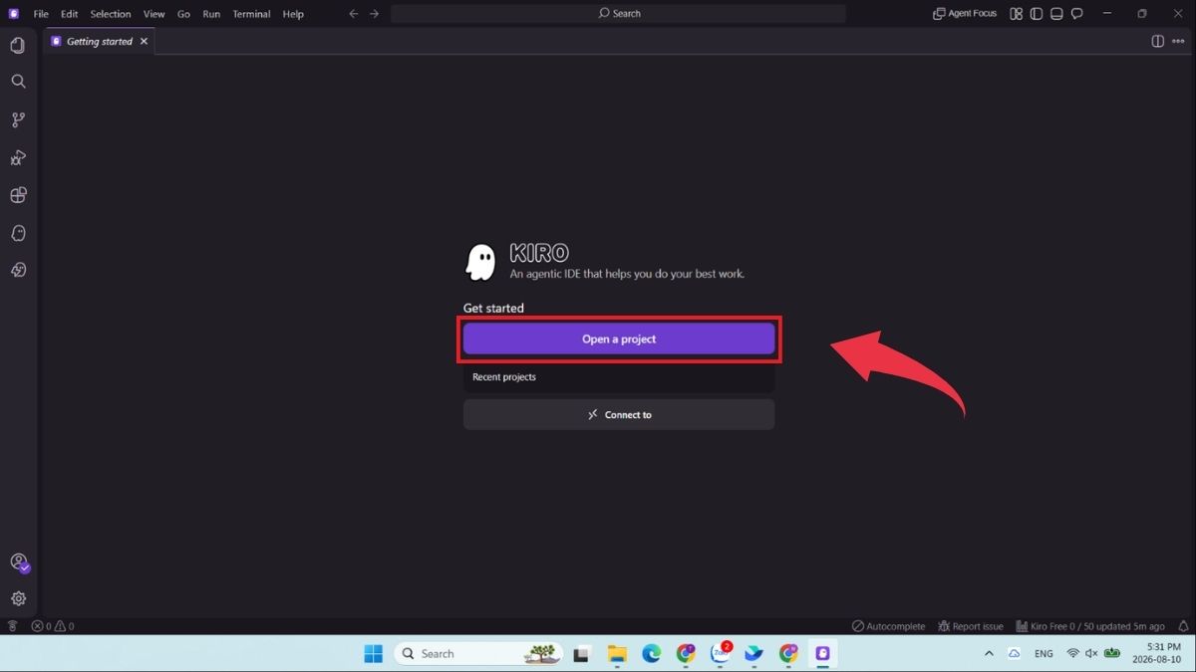This screenshot has width=1196, height=672.
Task: Open the Run and Debug view
Action: [x=18, y=157]
